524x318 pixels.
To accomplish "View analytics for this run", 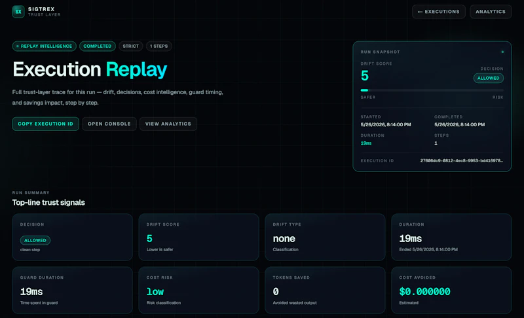I will pyautogui.click(x=168, y=124).
